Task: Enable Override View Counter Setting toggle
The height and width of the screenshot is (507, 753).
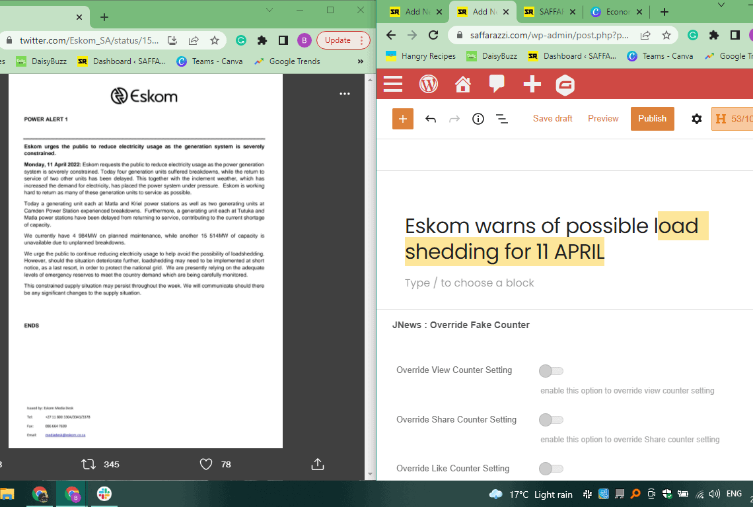Action: pos(551,371)
